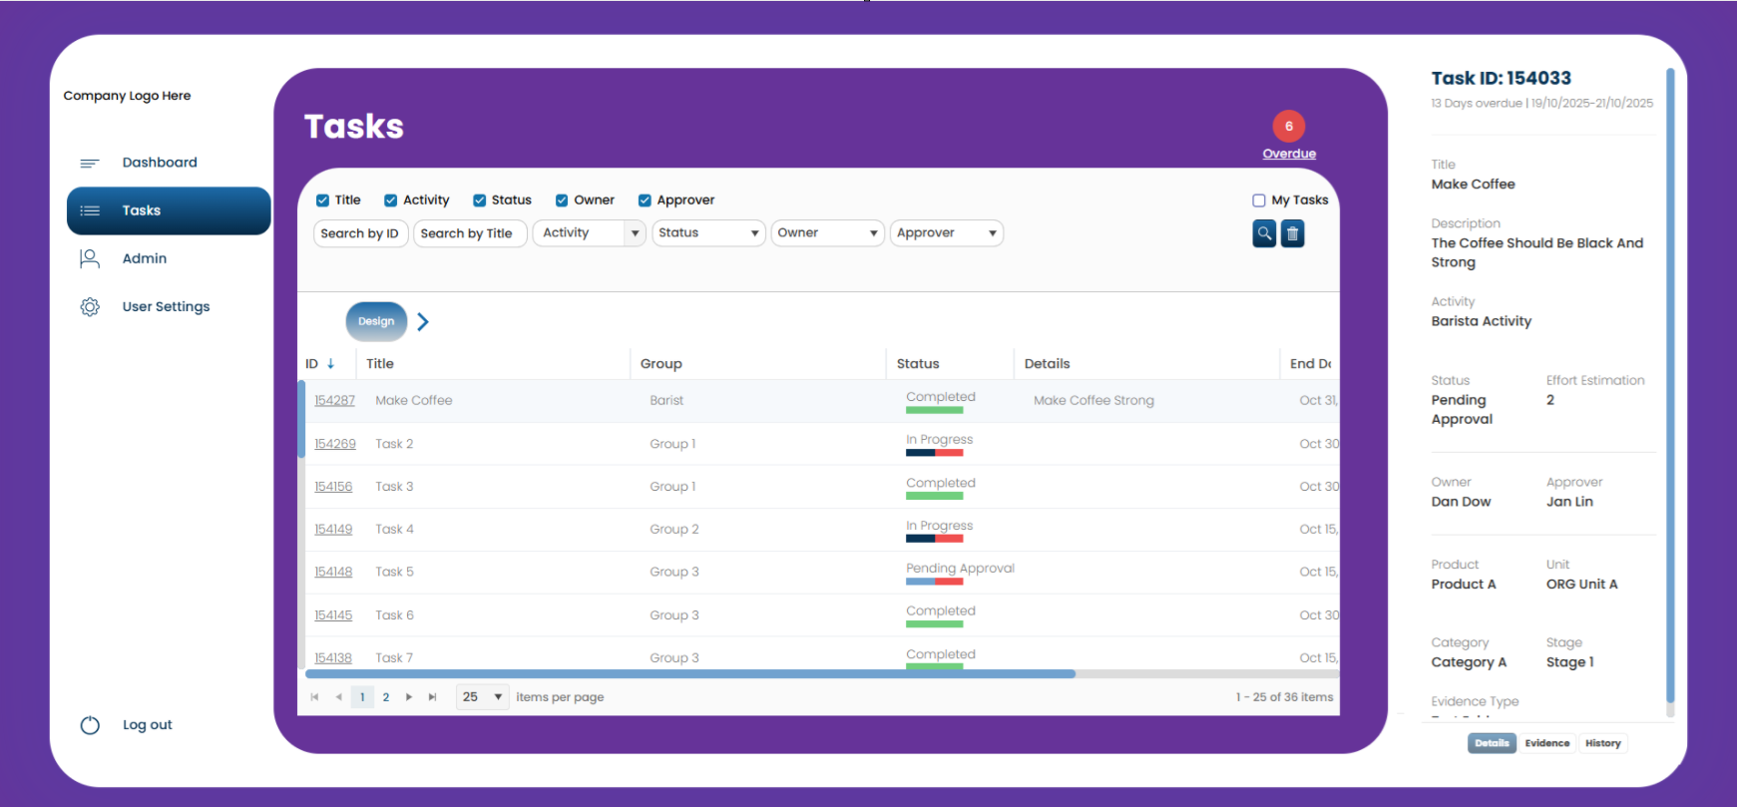Go to next page using pager arrow
The height and width of the screenshot is (807, 1737).
coord(409,697)
